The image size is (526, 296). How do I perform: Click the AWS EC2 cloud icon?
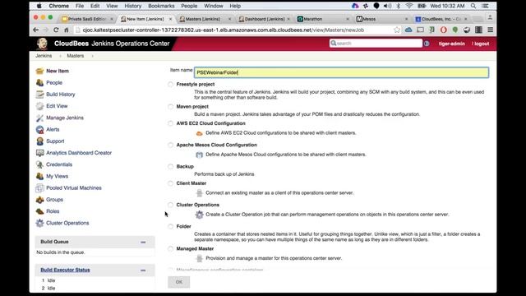[199, 133]
